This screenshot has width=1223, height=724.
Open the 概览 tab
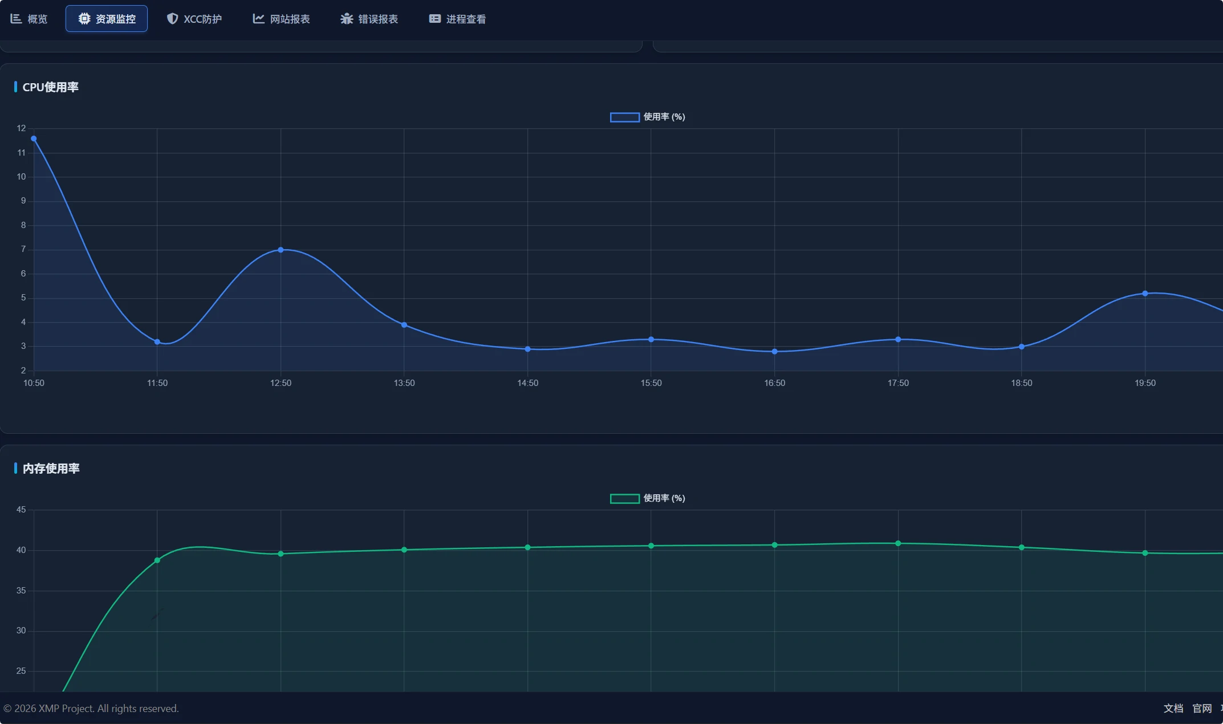[x=37, y=19]
